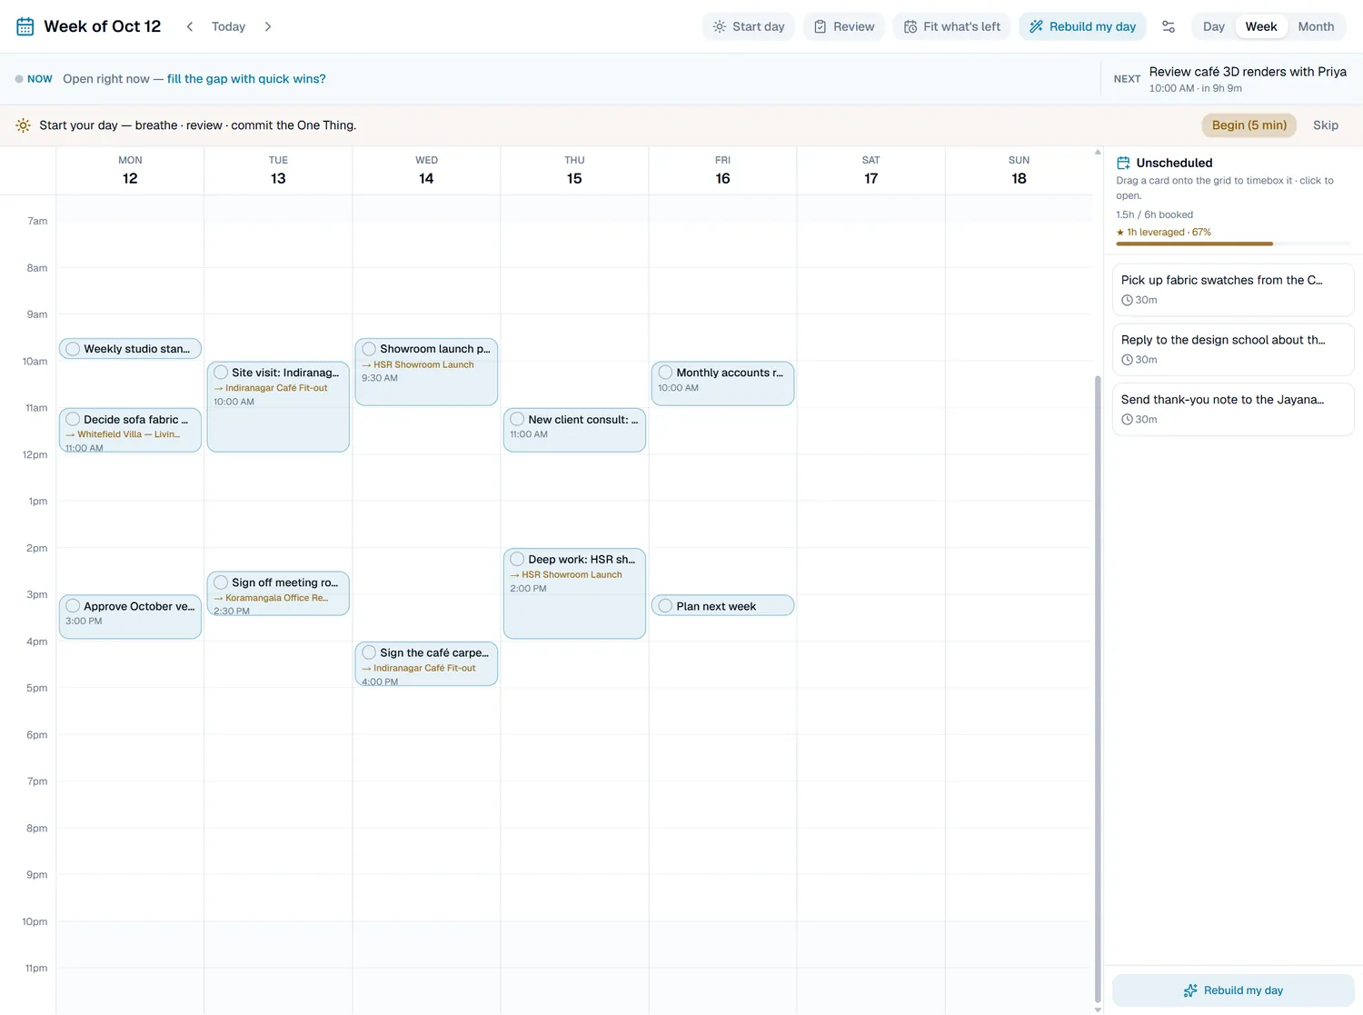This screenshot has height=1015, width=1363.
Task: Click the Start day button
Action: 749,26
